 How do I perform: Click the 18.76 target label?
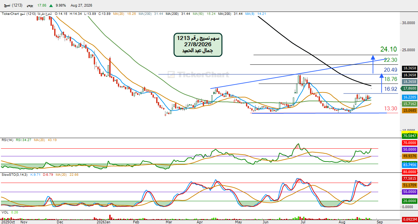pos(391,79)
